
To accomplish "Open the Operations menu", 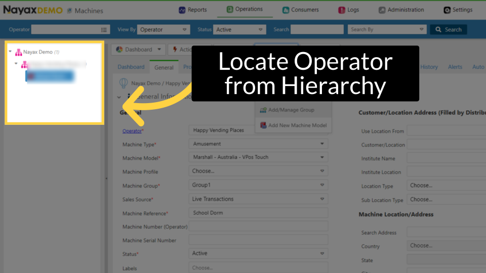I will (245, 9).
